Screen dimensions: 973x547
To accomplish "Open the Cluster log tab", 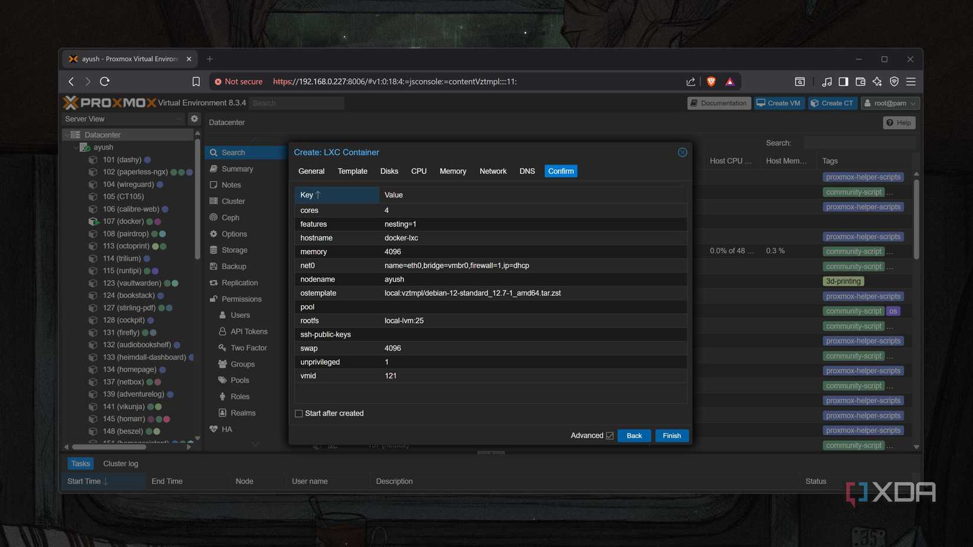I will pos(120,463).
